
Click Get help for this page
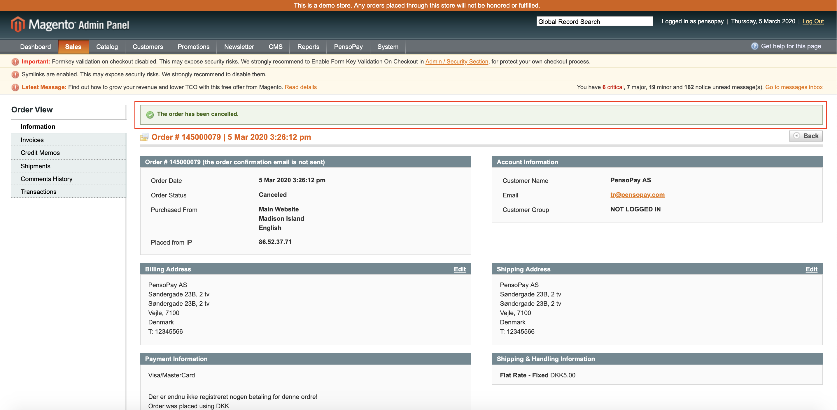click(791, 46)
